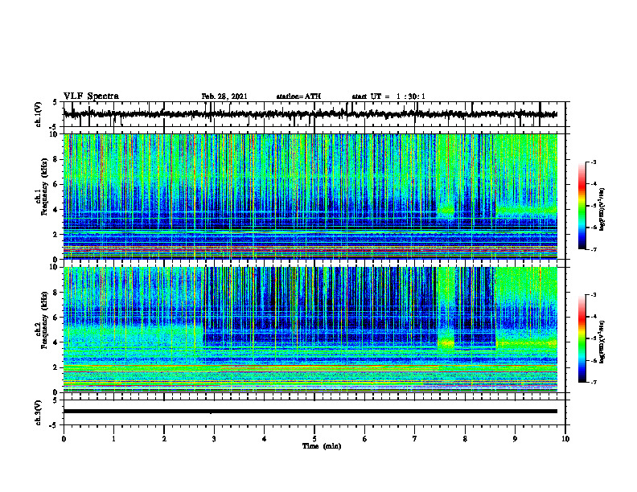The height and width of the screenshot is (492, 637).
Task: Click the ch.1 'Frequency (kHz)' axis label
Action: [x=44, y=187]
